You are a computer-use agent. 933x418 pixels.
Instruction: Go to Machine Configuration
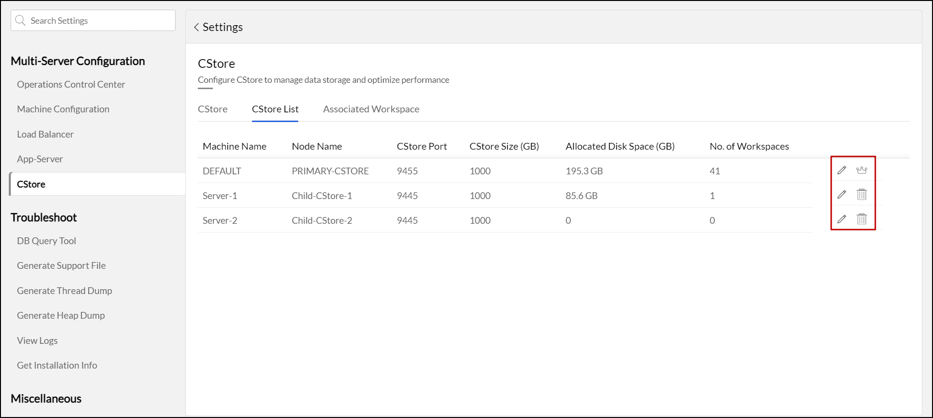[63, 109]
